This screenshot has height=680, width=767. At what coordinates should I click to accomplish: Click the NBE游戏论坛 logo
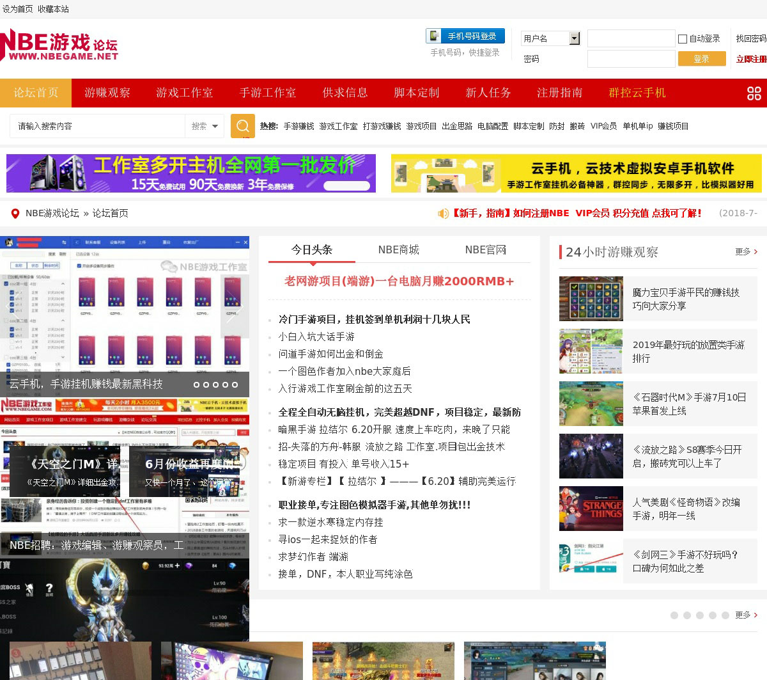tap(59, 46)
